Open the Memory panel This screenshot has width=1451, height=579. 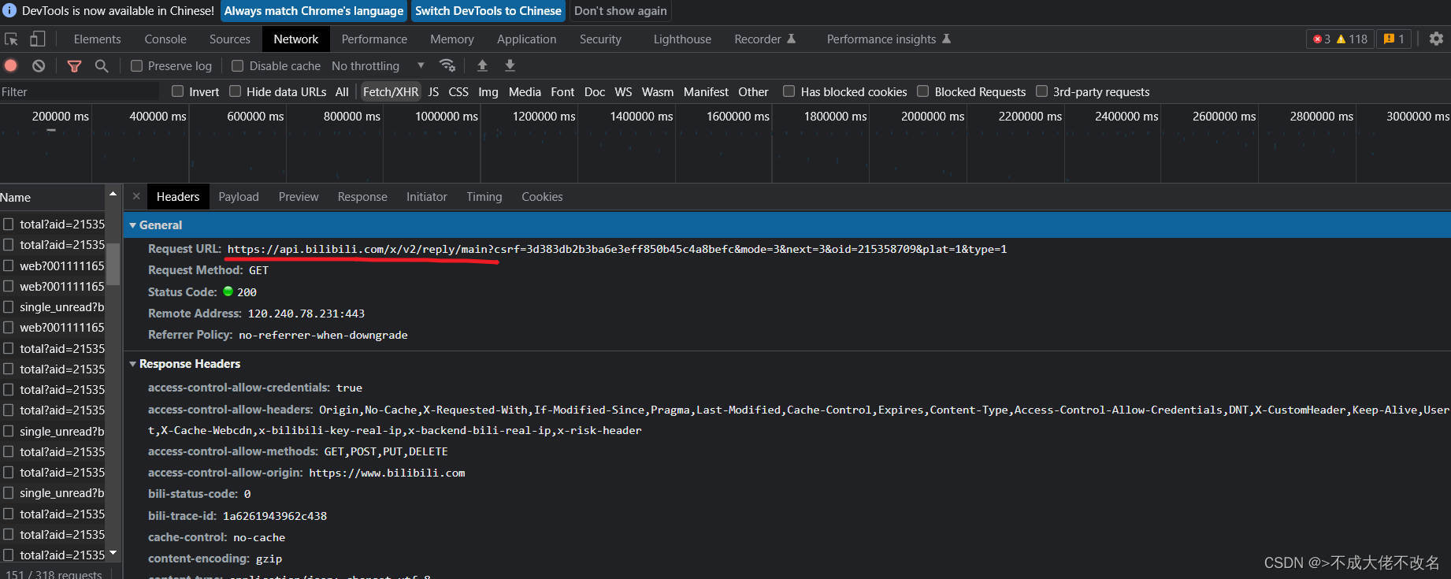[x=452, y=39]
